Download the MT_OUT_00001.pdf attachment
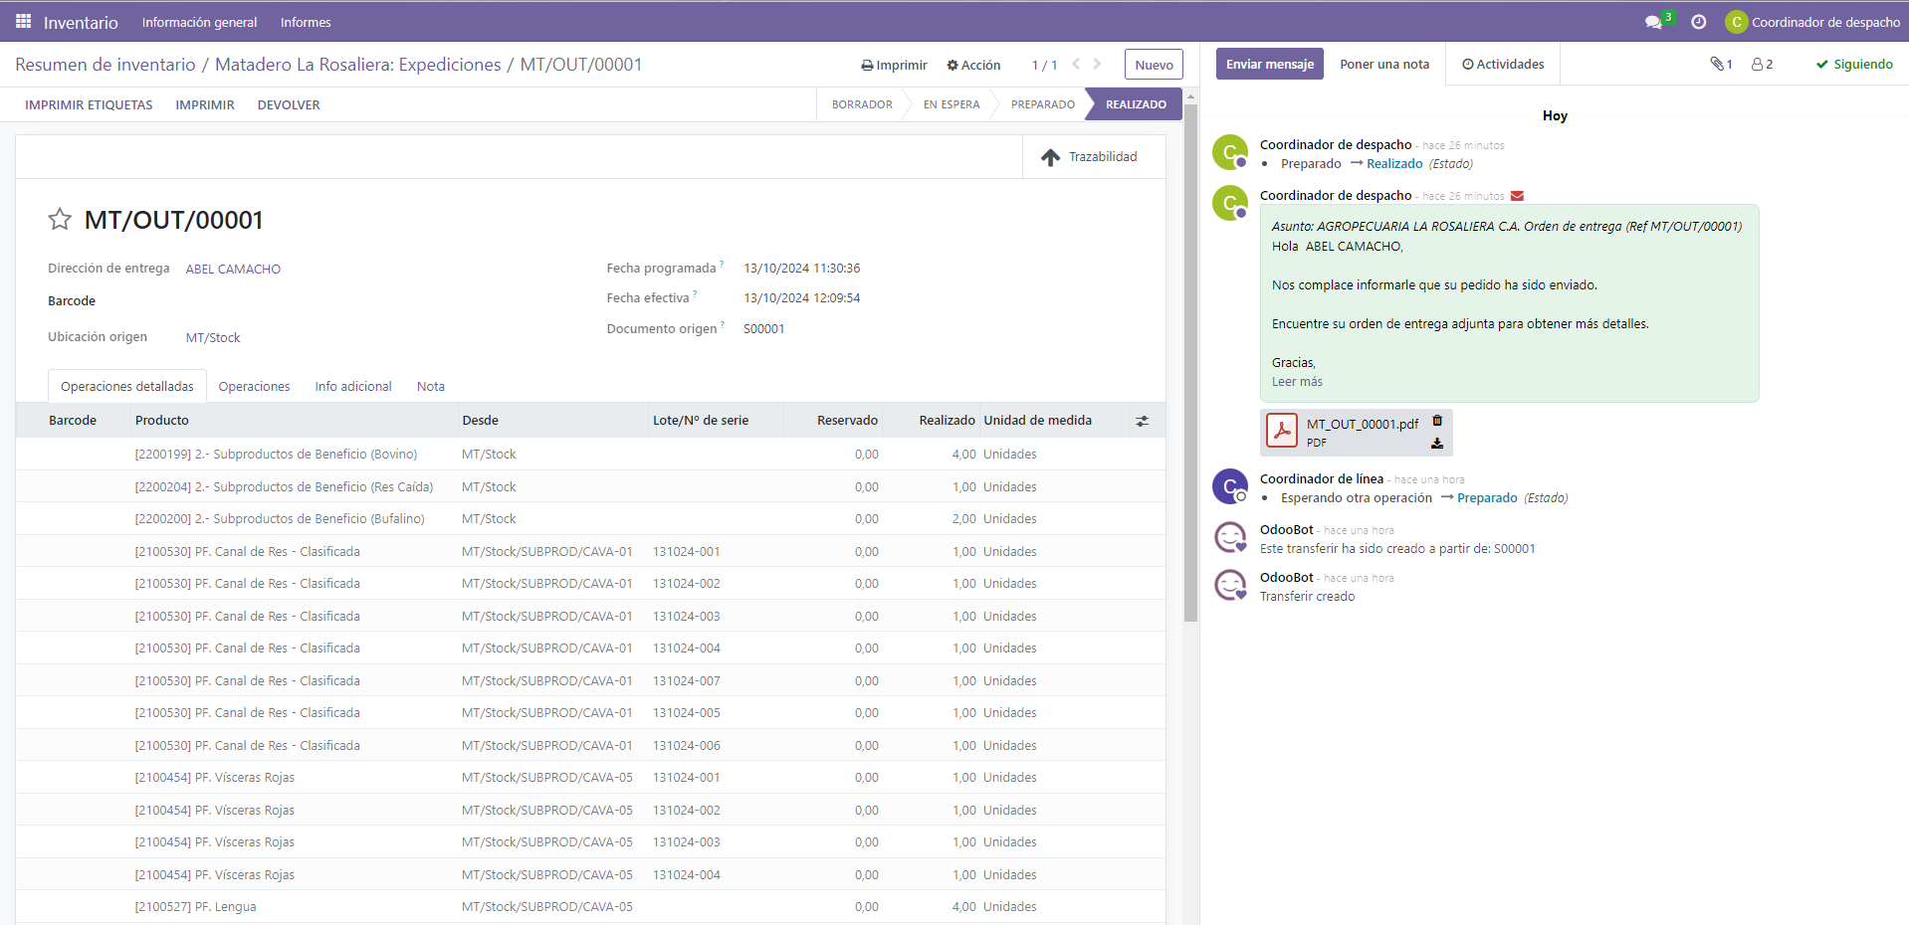The image size is (1909, 925). click(x=1437, y=444)
